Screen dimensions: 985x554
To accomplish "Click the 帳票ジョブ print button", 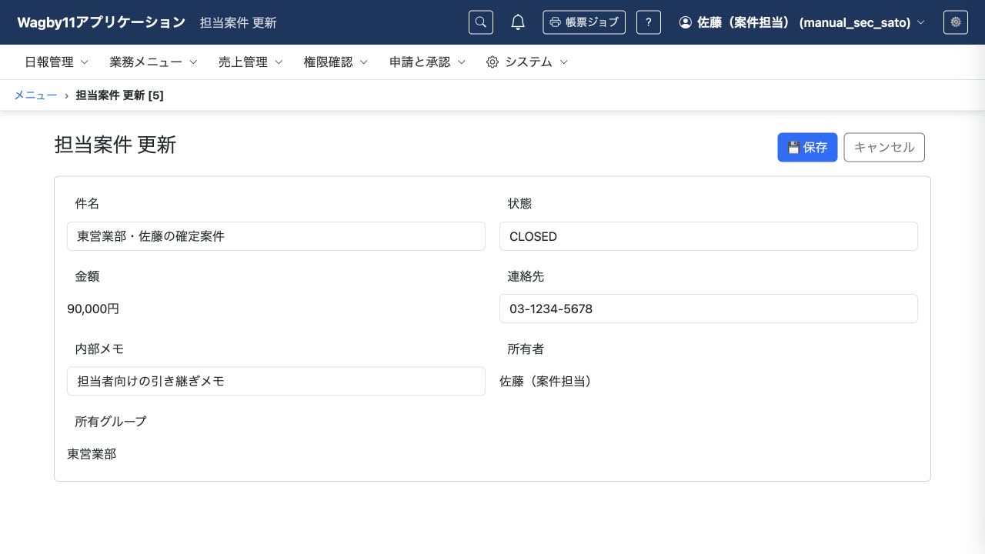I will tap(584, 22).
